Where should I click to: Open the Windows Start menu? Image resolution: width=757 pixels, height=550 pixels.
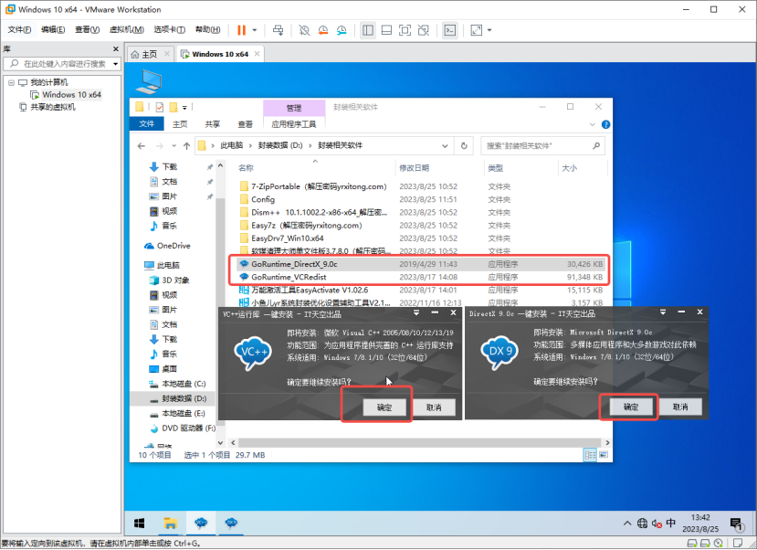[x=140, y=523]
